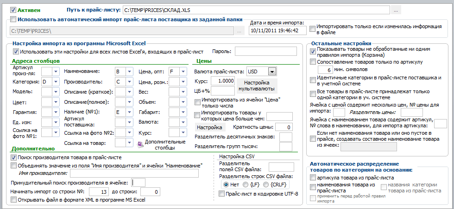Click the Начинать импорт со строки field

pyautogui.click(x=98, y=192)
